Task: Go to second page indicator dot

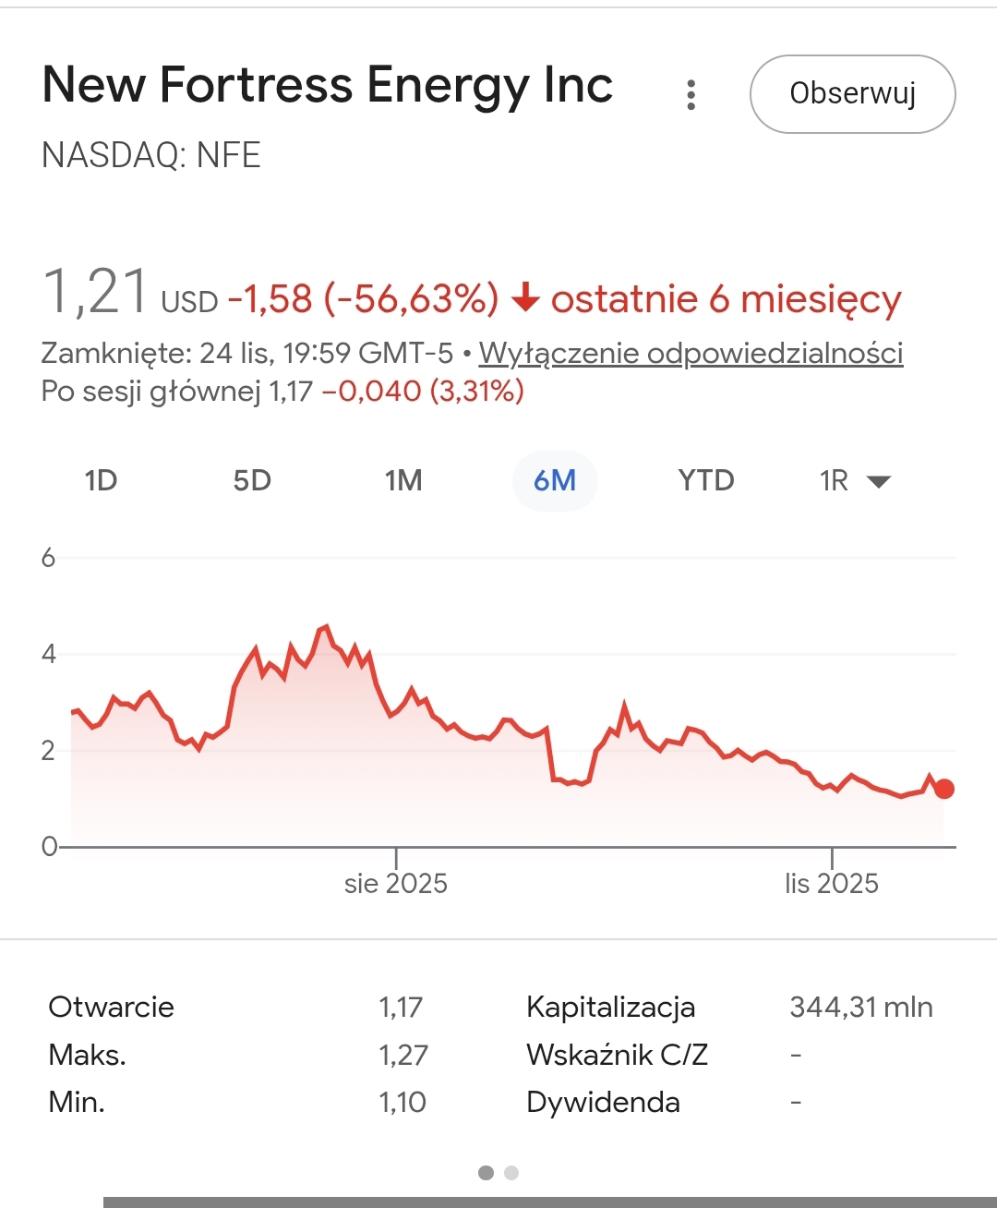Action: tap(511, 1173)
